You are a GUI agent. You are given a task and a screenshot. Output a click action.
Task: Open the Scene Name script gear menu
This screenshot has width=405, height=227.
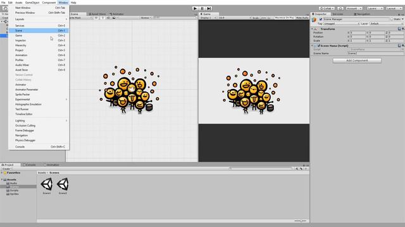pos(403,45)
